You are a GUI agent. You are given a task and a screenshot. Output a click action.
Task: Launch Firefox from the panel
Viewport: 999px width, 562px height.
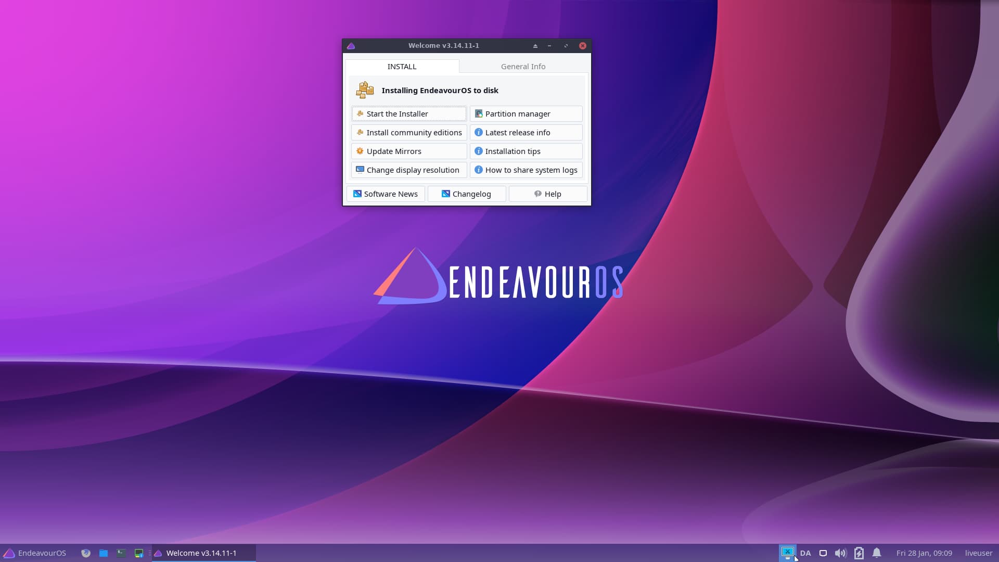[x=86, y=553]
